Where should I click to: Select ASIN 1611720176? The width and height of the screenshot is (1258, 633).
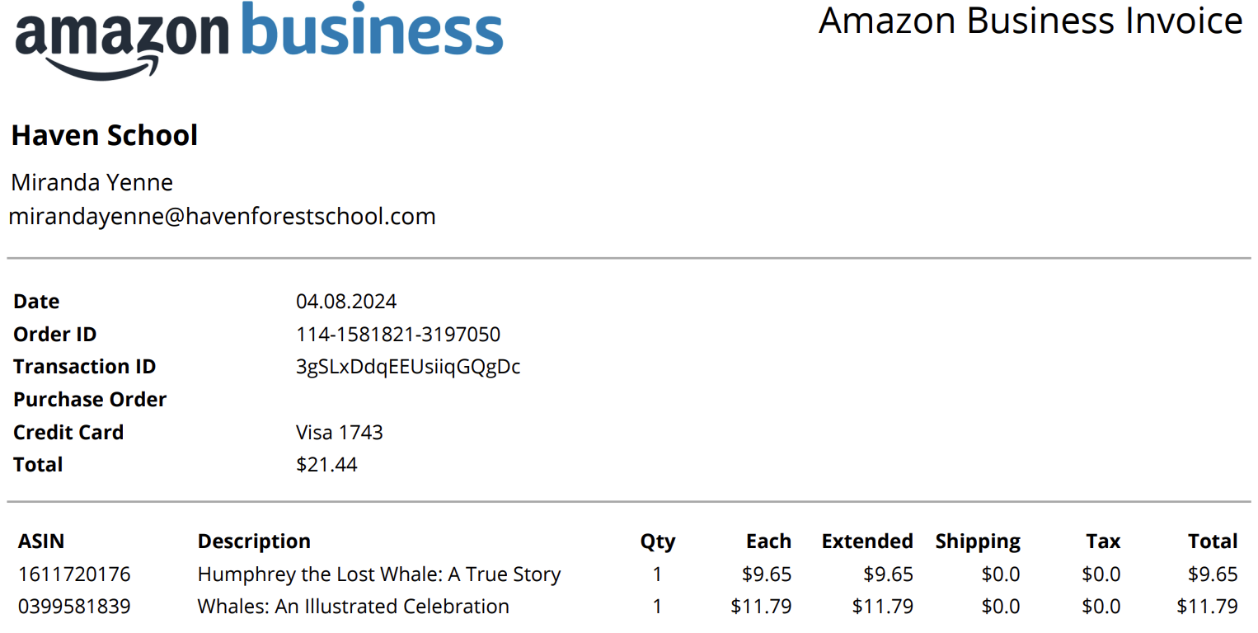[x=74, y=574]
